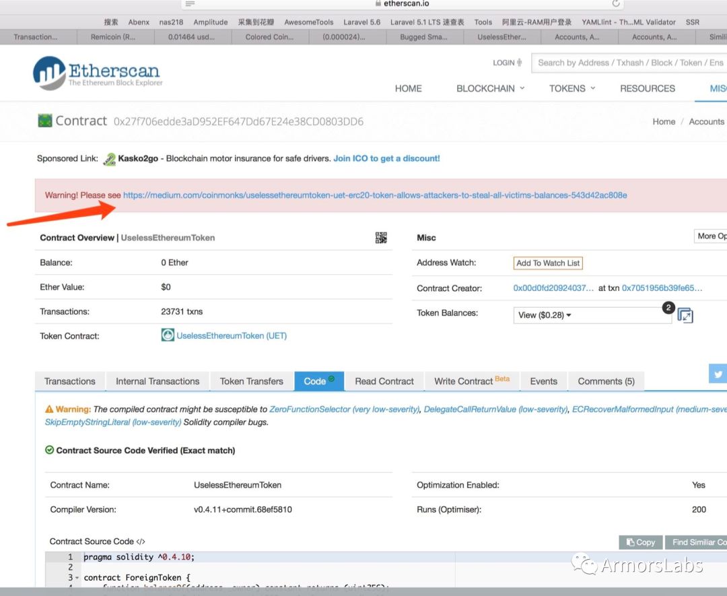727x596 pixels.
Task: Click the verified checkmark icon near Exact match
Action: 49,450
